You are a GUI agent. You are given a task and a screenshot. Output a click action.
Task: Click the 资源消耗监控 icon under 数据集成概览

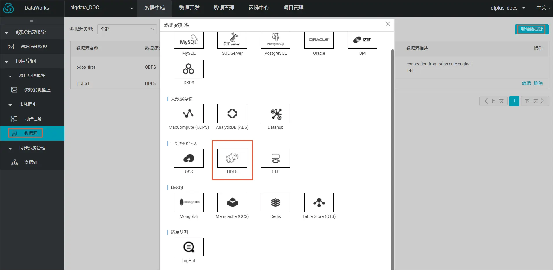coord(11,46)
